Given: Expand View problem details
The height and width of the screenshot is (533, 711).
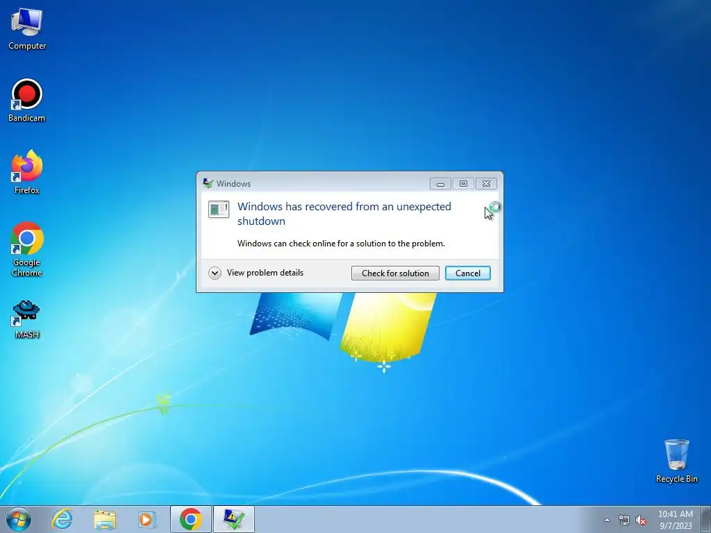Looking at the screenshot, I should pyautogui.click(x=256, y=273).
